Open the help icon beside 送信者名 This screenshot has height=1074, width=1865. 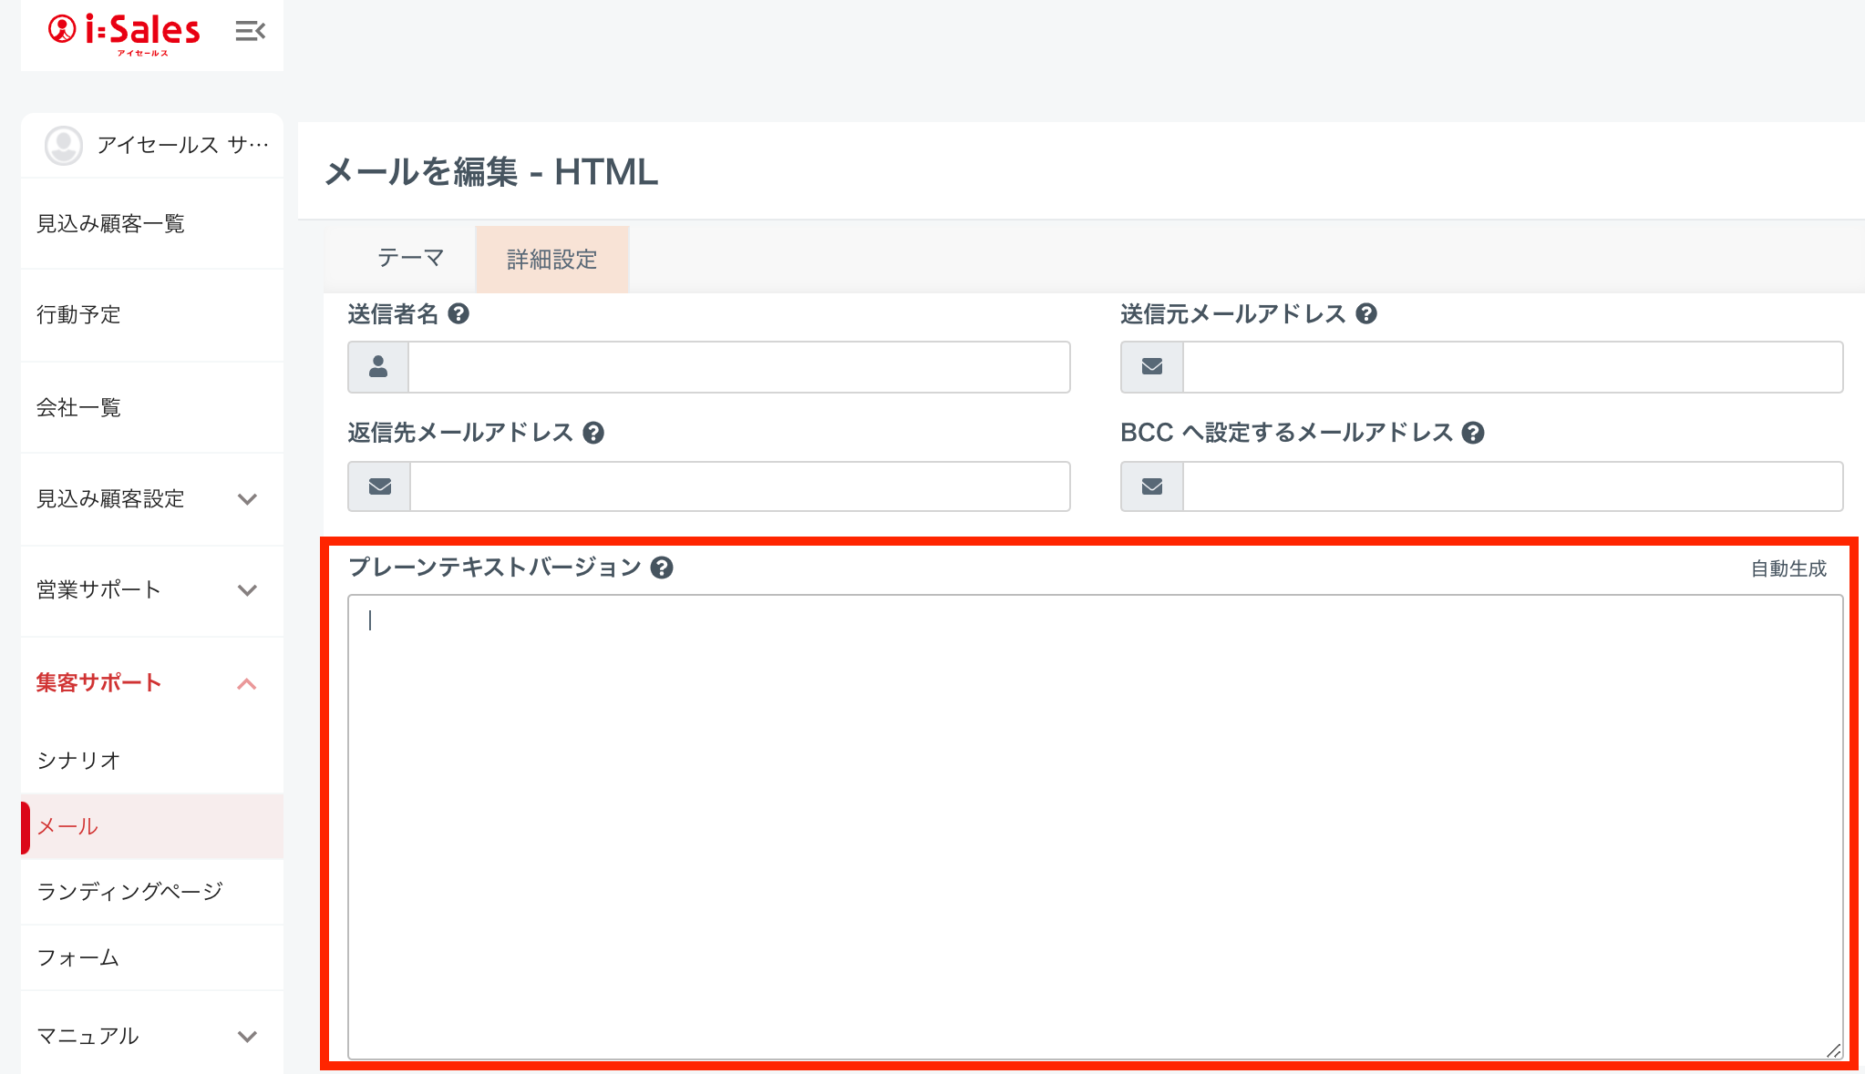[459, 314]
